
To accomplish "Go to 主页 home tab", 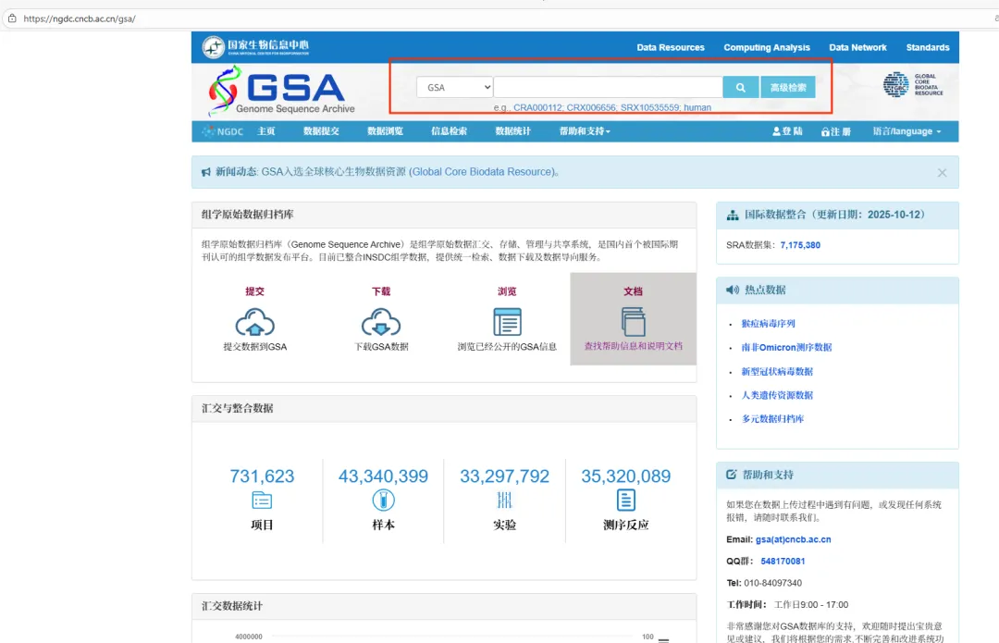I will (x=266, y=131).
